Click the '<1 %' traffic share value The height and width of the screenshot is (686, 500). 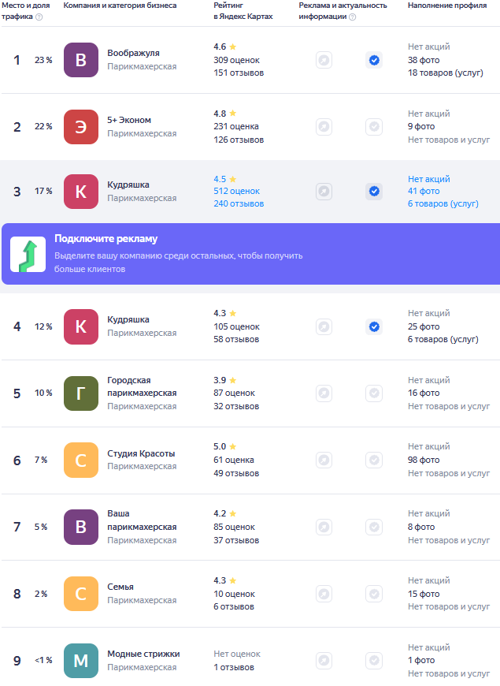pos(43,661)
